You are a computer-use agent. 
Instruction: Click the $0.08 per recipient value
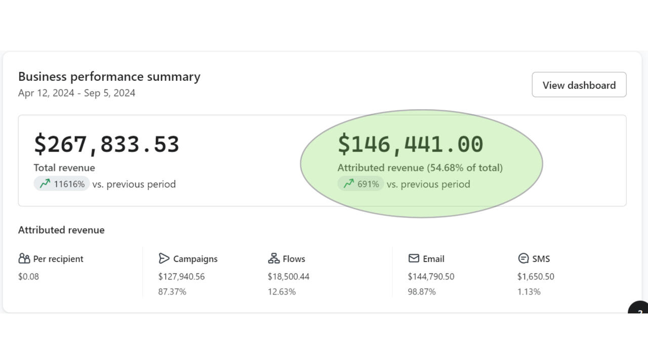pyautogui.click(x=28, y=277)
